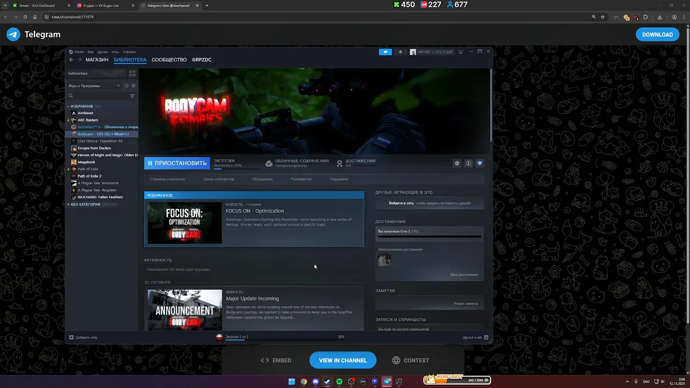Image resolution: width=690 pixels, height=388 pixels.
Task: Open Друзья menu
Action: (102, 52)
